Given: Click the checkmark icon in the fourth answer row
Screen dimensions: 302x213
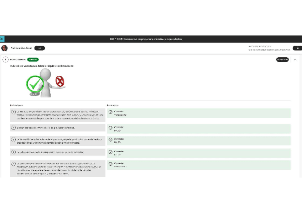Looking at the screenshot, I should coord(110,152).
